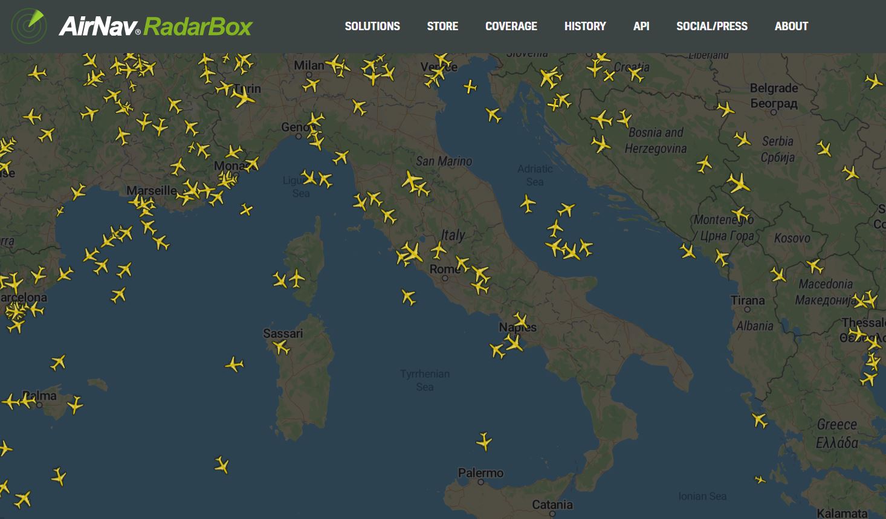Click the SOCIAL/PRESS navigation link
The height and width of the screenshot is (519, 886).
[x=711, y=26]
